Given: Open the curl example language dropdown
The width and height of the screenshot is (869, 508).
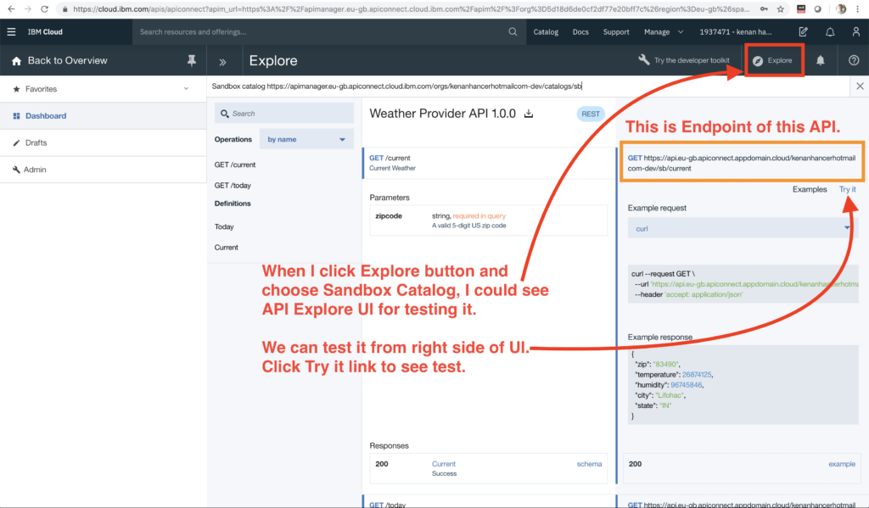Looking at the screenshot, I should (x=743, y=228).
